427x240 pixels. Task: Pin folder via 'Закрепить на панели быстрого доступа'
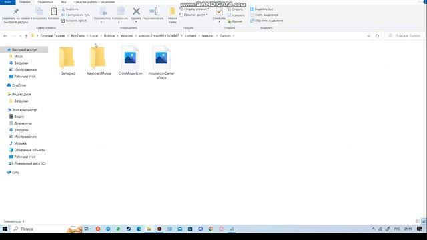(16, 16)
